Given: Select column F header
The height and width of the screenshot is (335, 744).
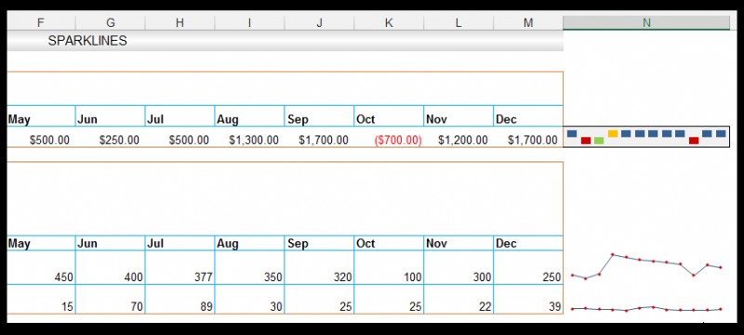Looking at the screenshot, I should pos(41,22).
